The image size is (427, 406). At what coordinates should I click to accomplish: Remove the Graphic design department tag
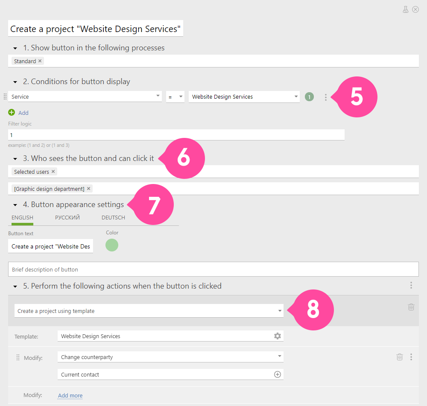point(88,188)
